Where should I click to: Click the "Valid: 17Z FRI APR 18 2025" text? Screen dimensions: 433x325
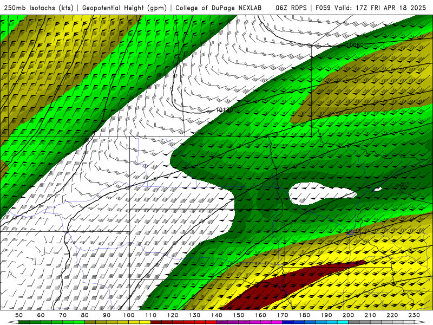(x=380, y=8)
